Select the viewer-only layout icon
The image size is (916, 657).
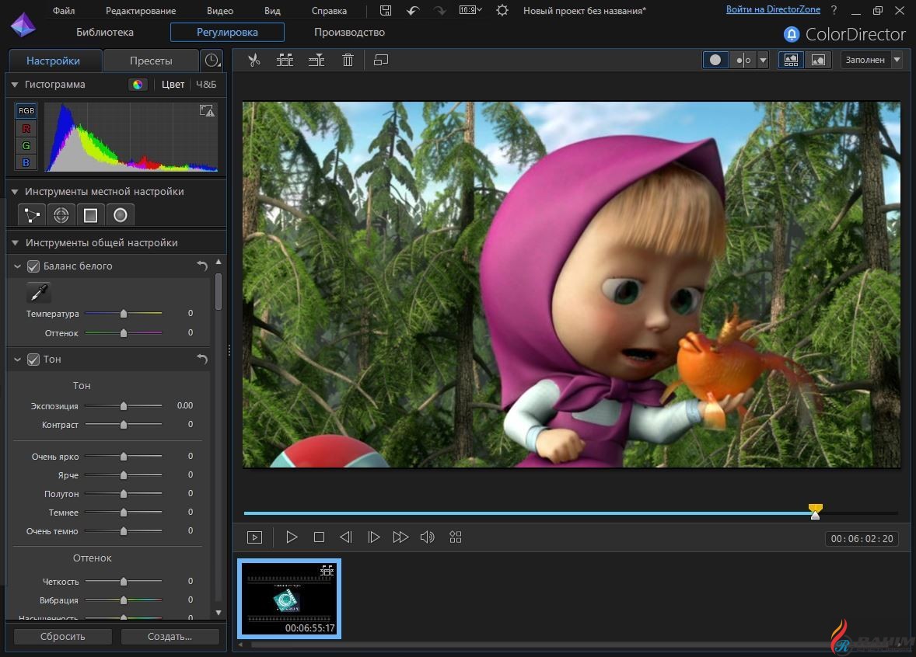(x=819, y=60)
